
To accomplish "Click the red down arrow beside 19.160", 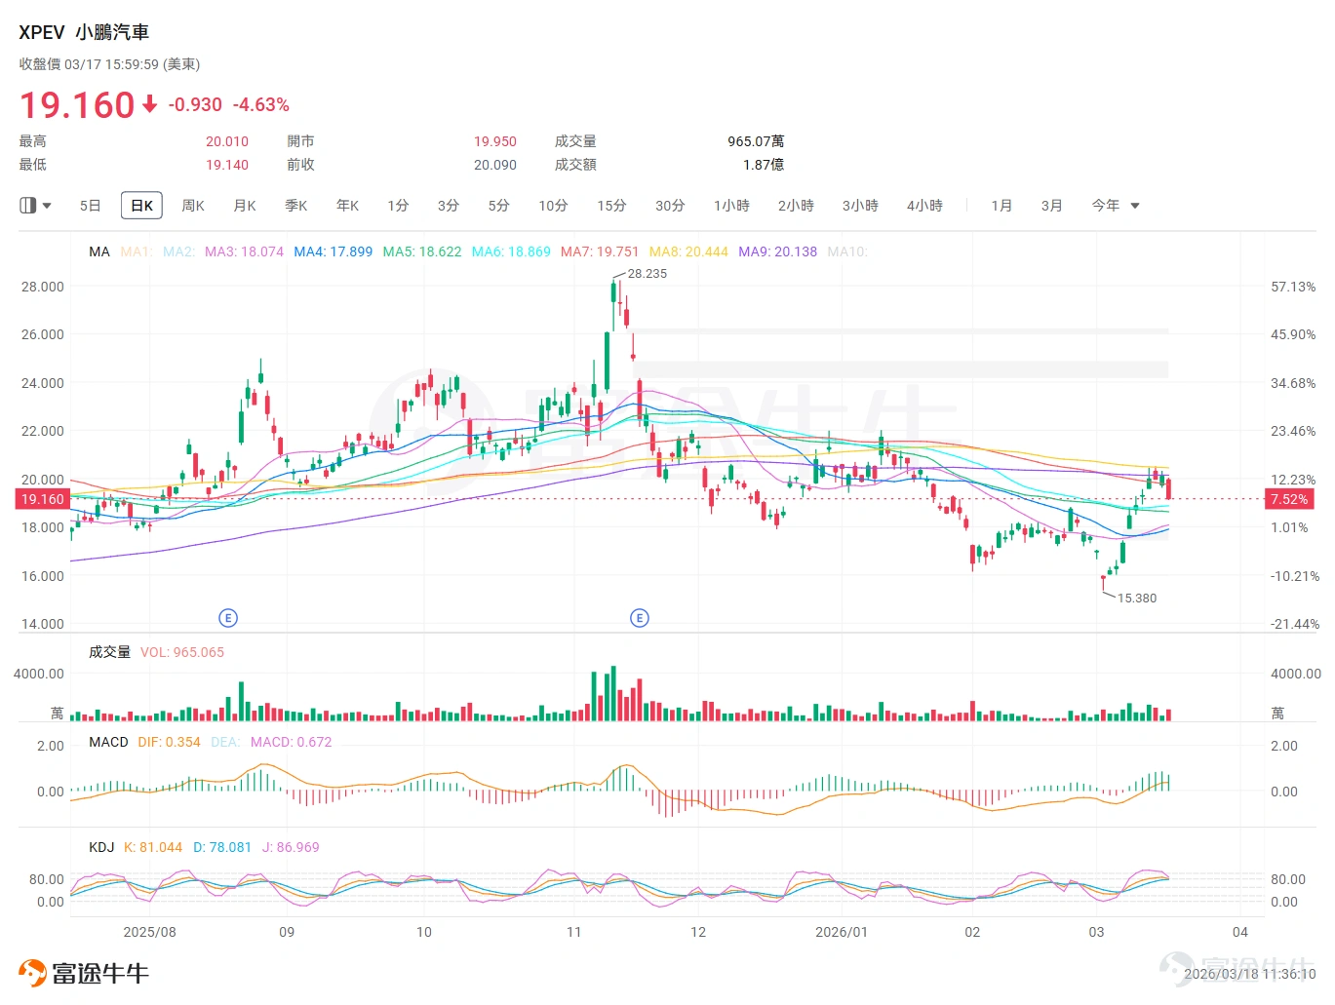I will (x=149, y=104).
